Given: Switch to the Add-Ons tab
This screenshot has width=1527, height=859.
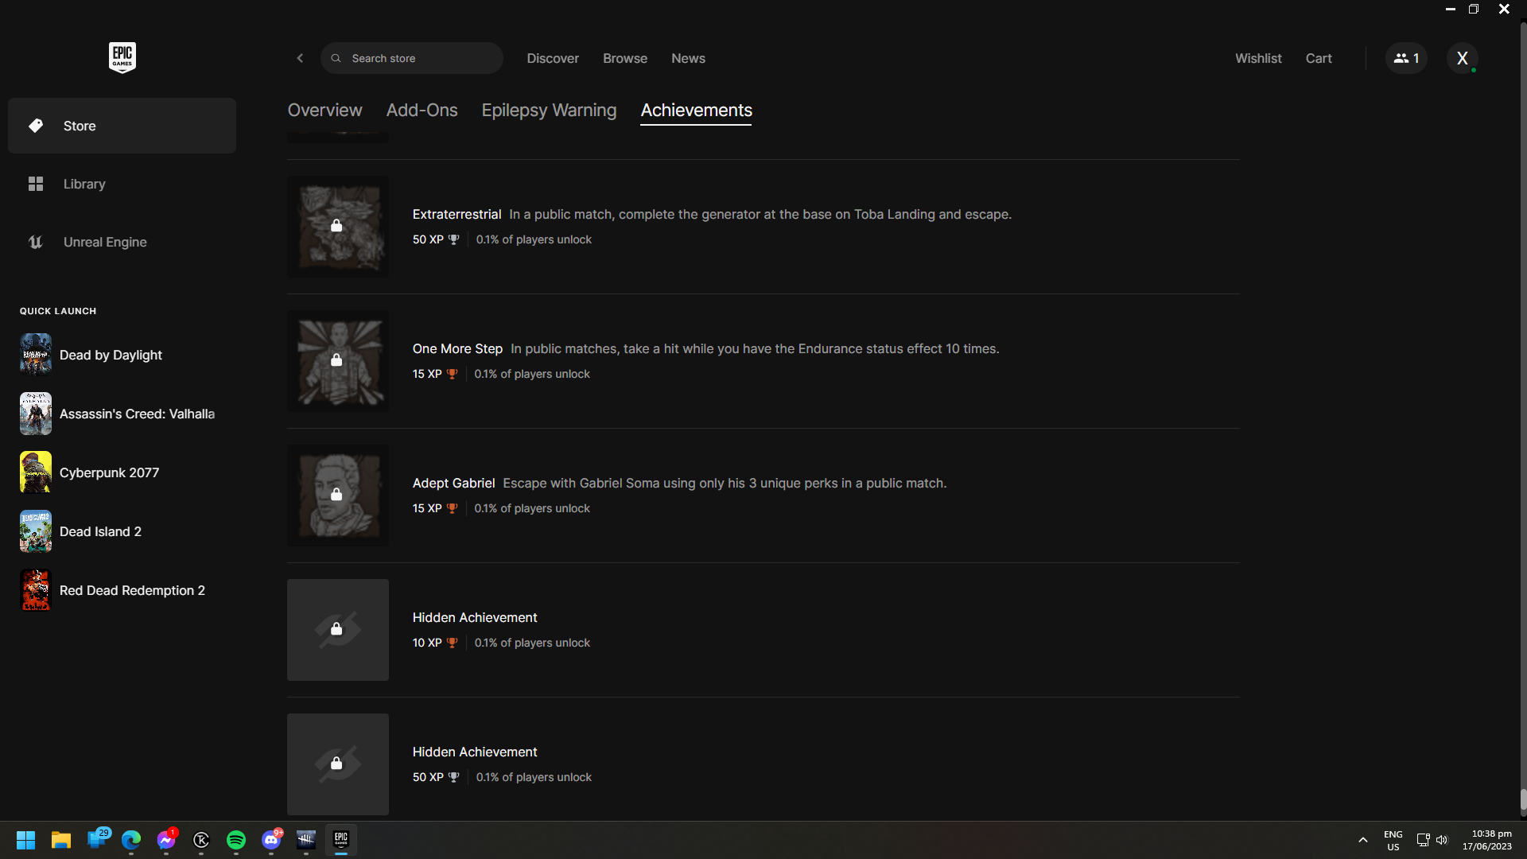Looking at the screenshot, I should 422,111.
